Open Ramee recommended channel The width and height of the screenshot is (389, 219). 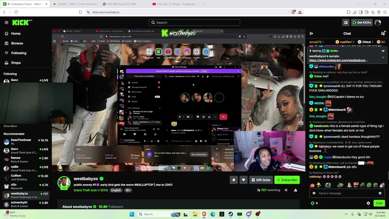(x=26, y=160)
